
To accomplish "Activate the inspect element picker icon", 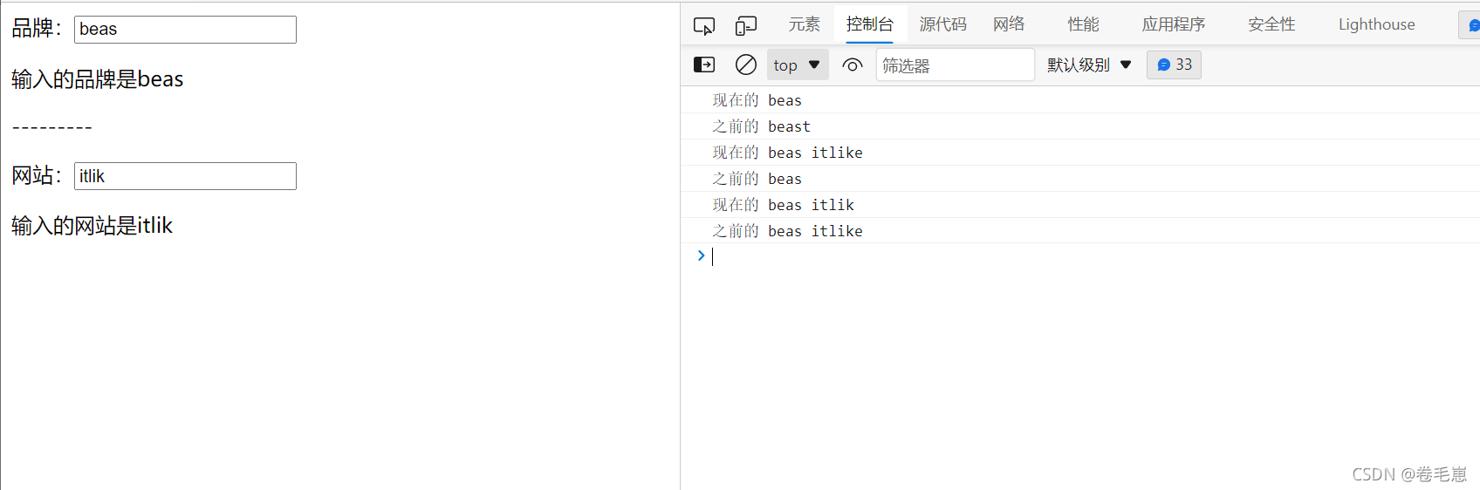I will pyautogui.click(x=704, y=25).
